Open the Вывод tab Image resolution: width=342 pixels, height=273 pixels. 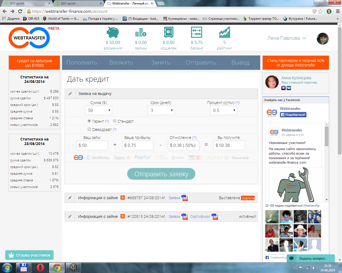(240, 63)
